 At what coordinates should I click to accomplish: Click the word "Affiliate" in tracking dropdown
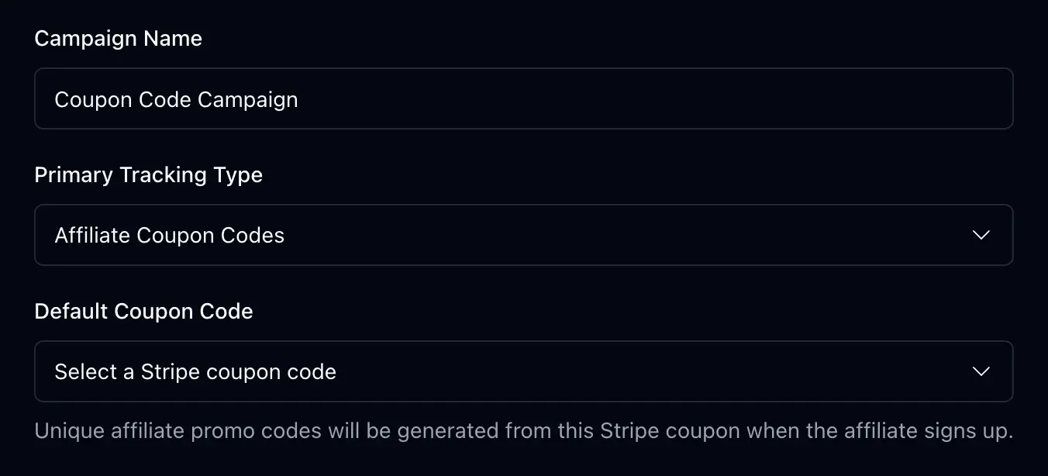pyautogui.click(x=92, y=235)
